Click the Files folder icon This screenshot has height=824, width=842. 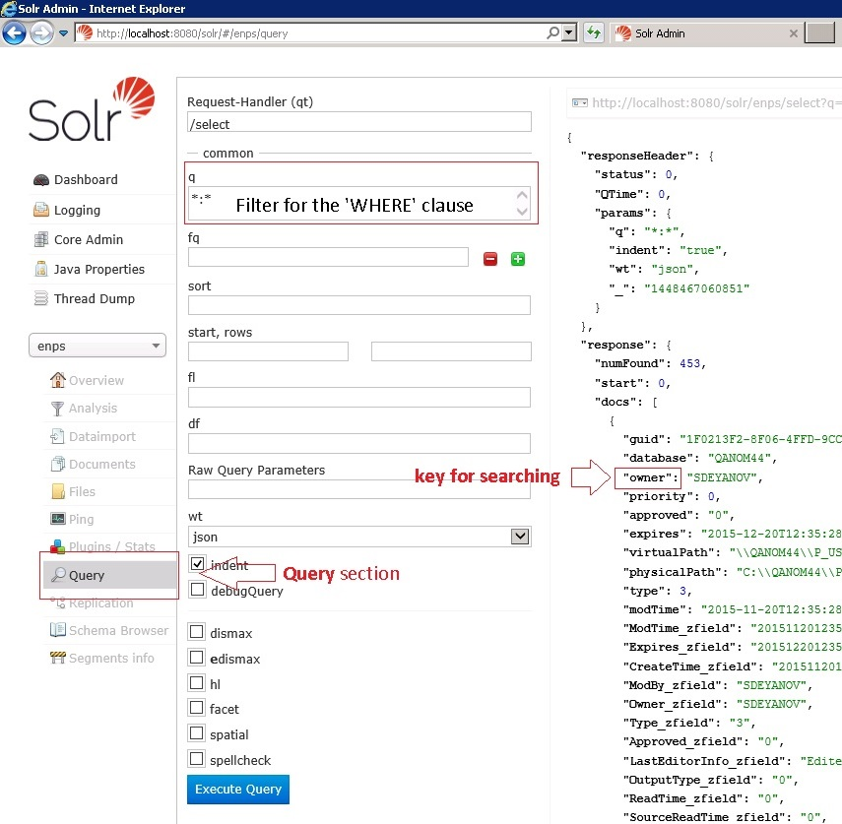click(x=58, y=491)
